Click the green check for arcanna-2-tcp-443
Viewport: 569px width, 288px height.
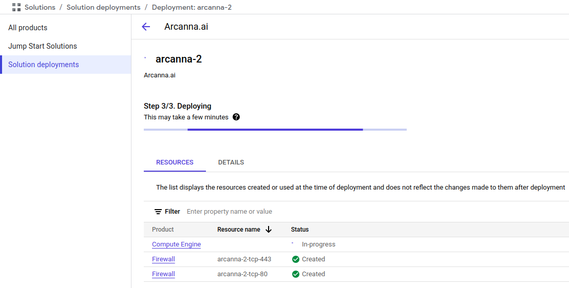click(x=296, y=259)
